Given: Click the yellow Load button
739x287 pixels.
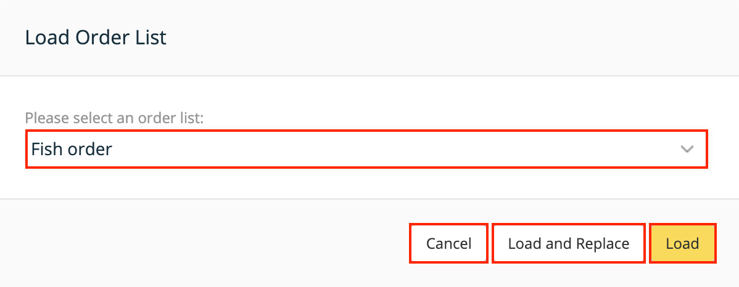Looking at the screenshot, I should point(682,243).
